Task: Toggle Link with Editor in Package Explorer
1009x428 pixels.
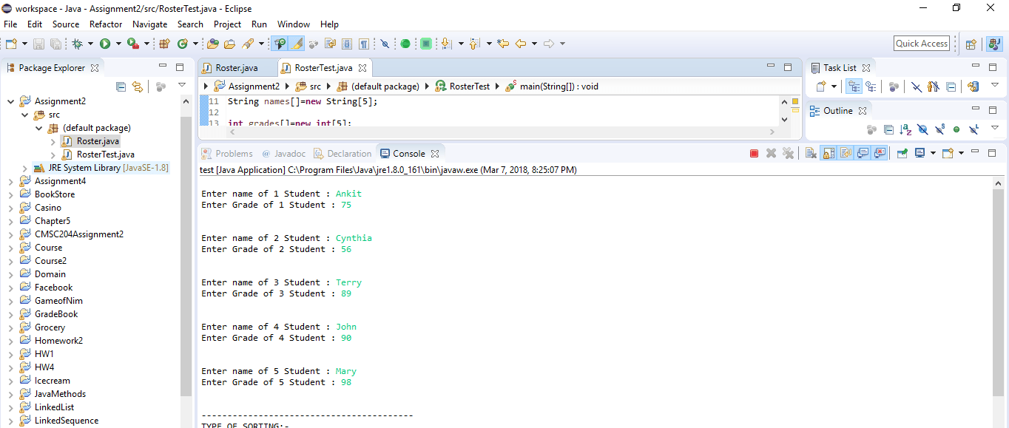Action: tap(137, 86)
